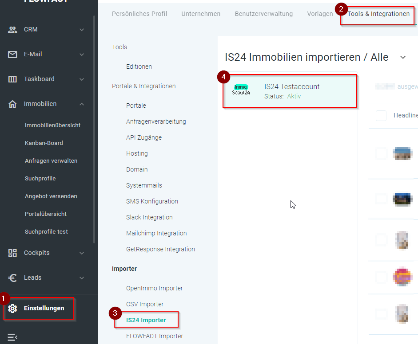Click the Cockpits dashboard icon
This screenshot has width=418, height=344.
coord(12,253)
